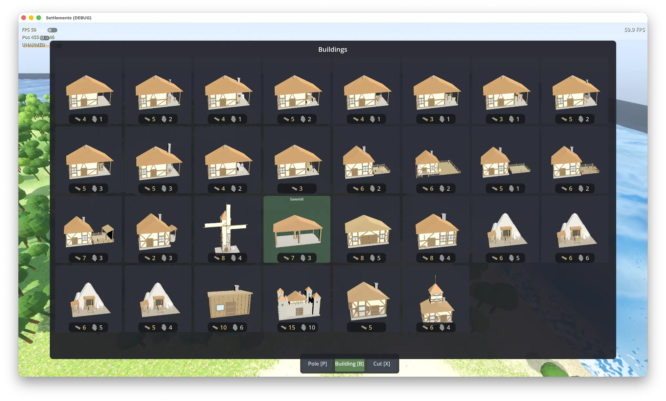Choose the tent costing 6 wood 5 stone
The width and height of the screenshot is (666, 401).
click(x=505, y=229)
